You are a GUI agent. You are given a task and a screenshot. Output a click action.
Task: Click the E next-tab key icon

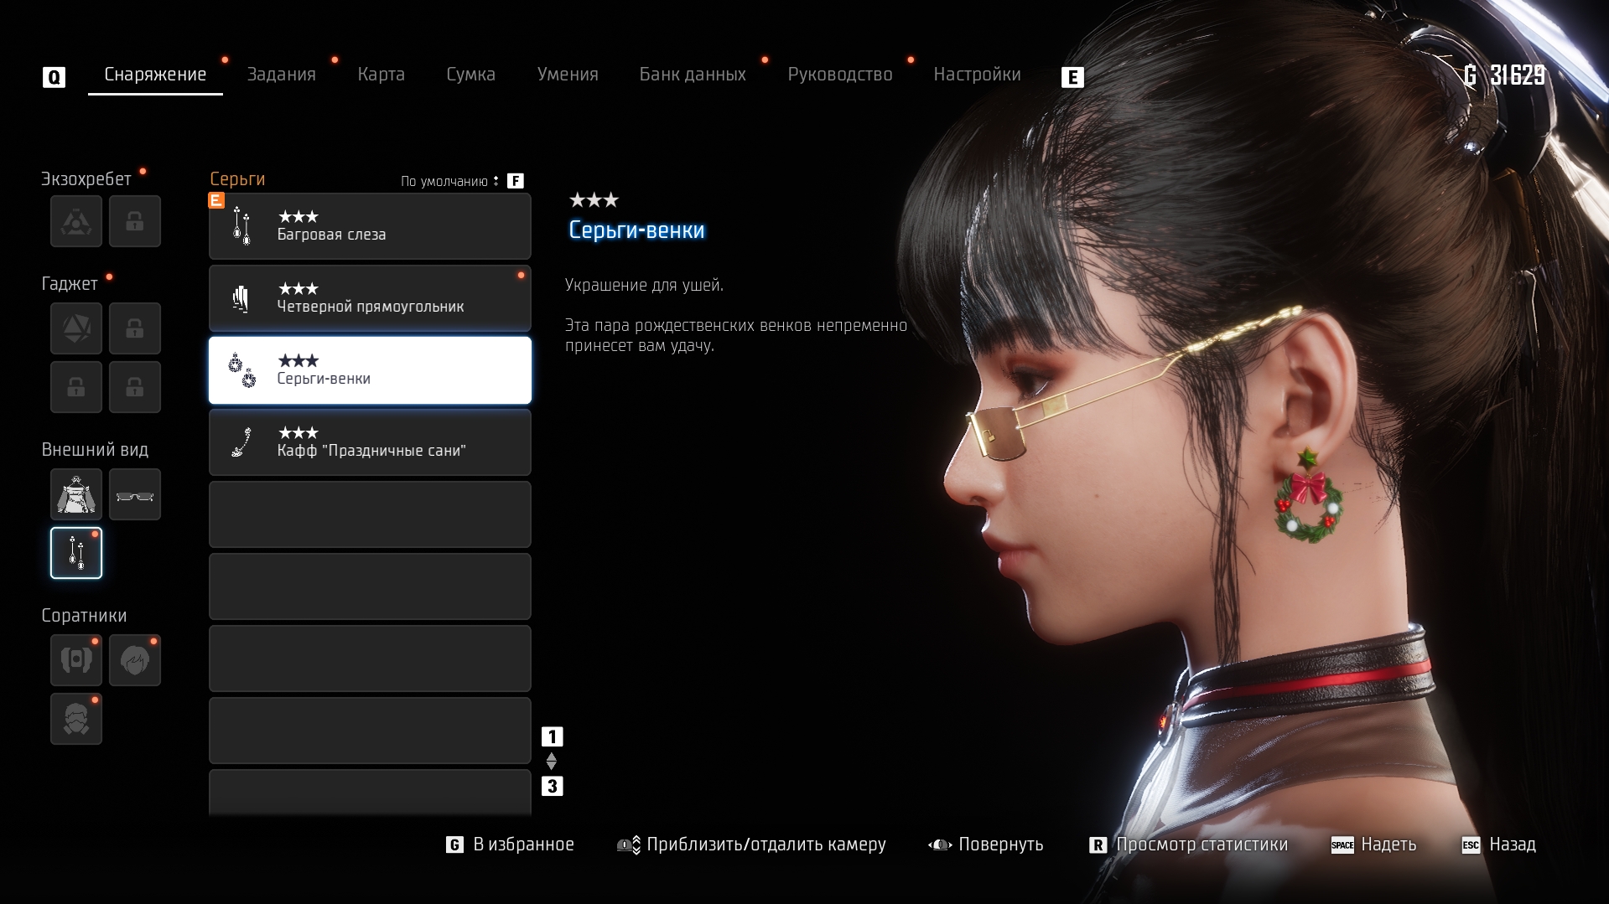click(1072, 77)
